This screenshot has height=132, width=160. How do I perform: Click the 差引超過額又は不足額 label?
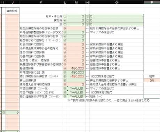click(40, 96)
